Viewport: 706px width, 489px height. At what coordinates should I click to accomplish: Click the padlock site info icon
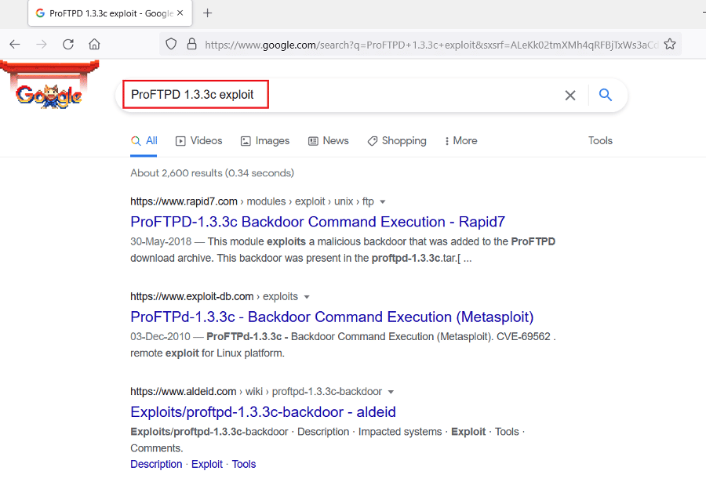click(x=191, y=45)
